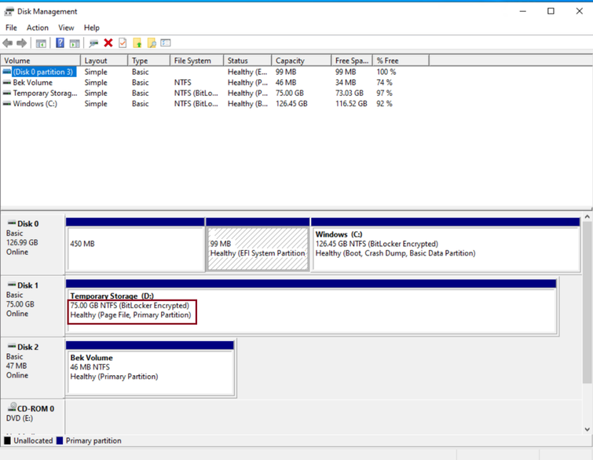Select the Windows (C:) partition block on Disk 0
Image resolution: width=593 pixels, height=460 pixels.
[x=445, y=245]
